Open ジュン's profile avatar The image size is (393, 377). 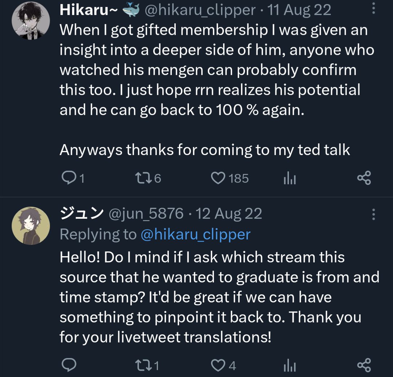pyautogui.click(x=31, y=226)
